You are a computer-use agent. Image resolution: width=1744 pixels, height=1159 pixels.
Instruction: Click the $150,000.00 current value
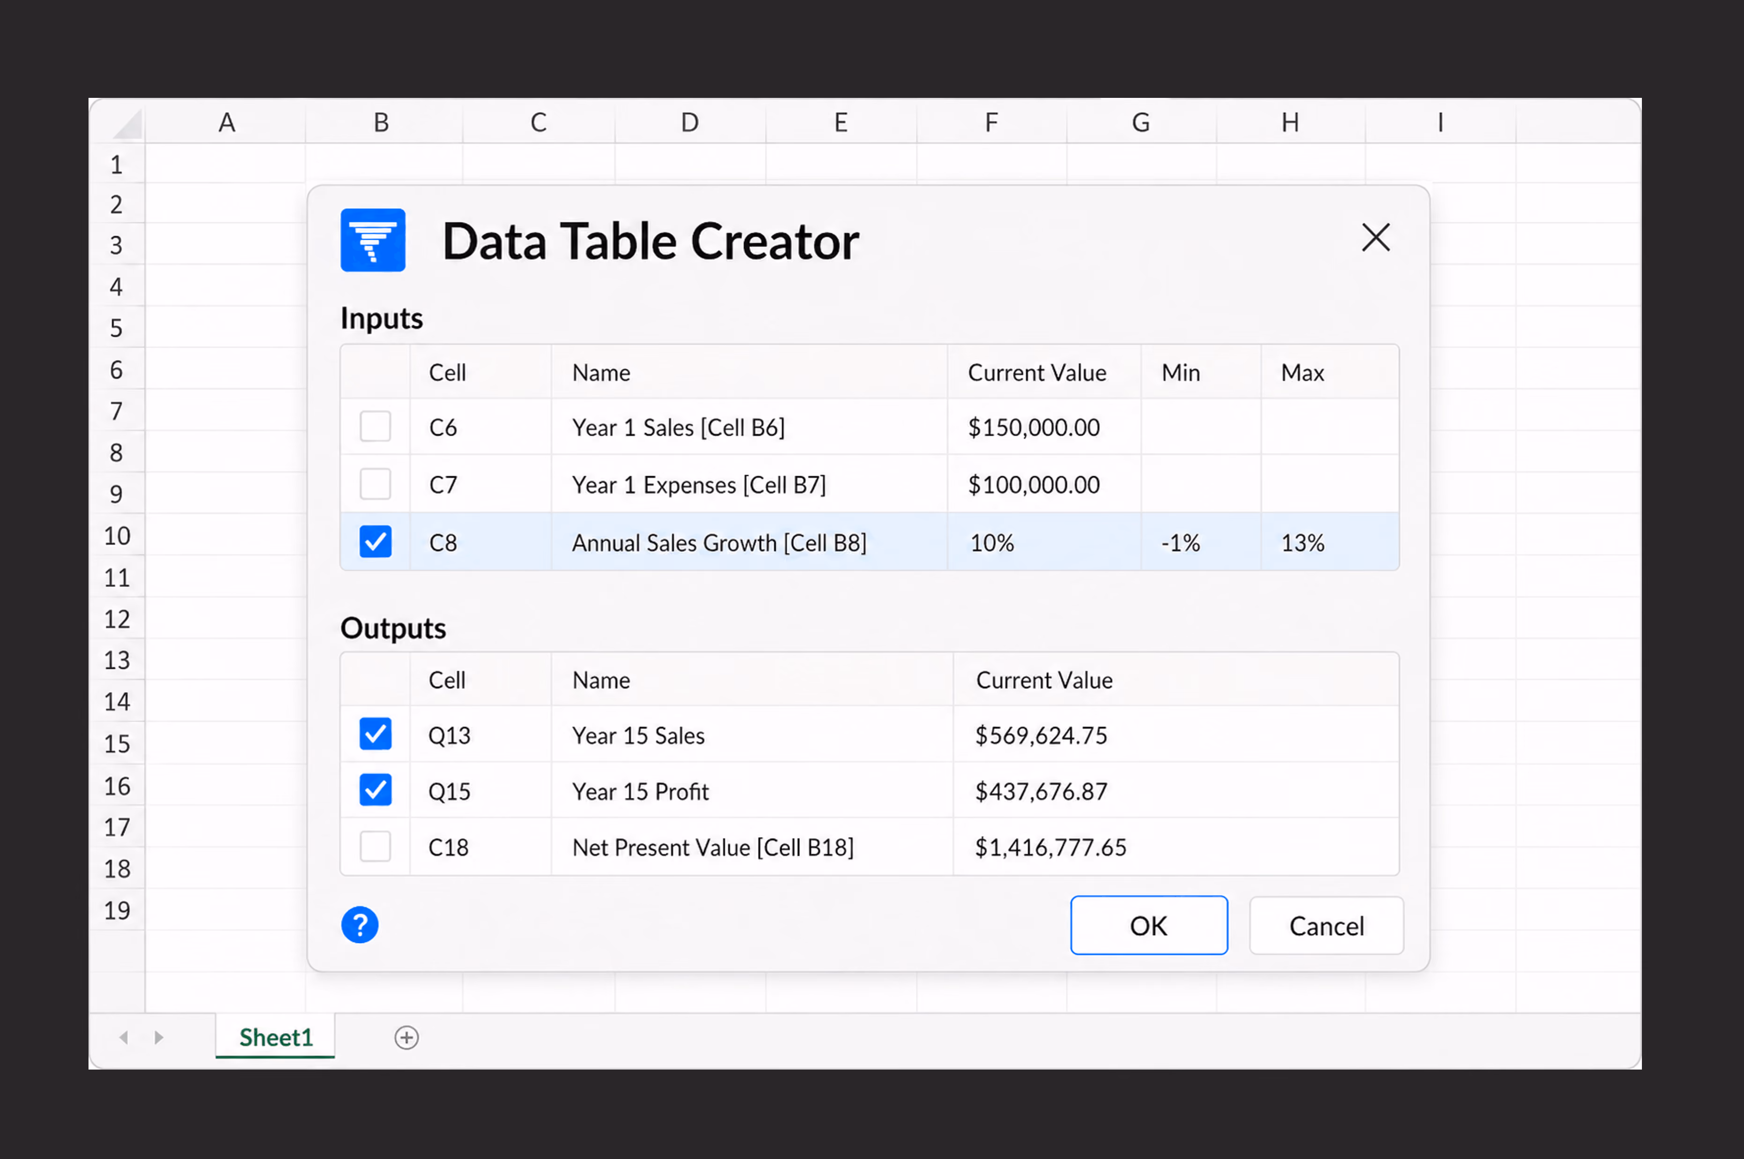tap(1034, 427)
